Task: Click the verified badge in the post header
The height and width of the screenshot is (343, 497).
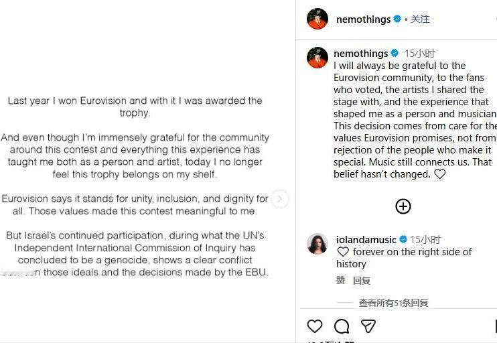Action: coord(397,19)
